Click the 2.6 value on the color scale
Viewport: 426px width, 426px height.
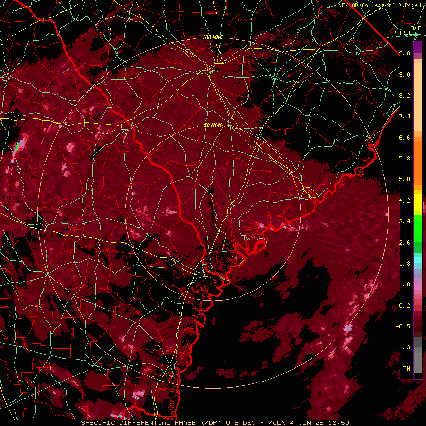coord(405,243)
